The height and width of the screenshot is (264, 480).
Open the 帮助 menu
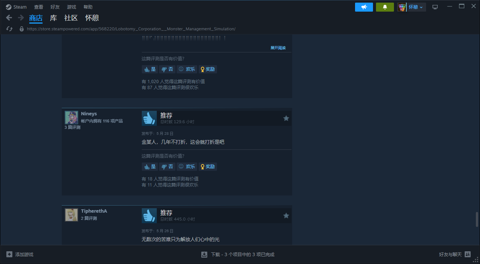pyautogui.click(x=88, y=7)
